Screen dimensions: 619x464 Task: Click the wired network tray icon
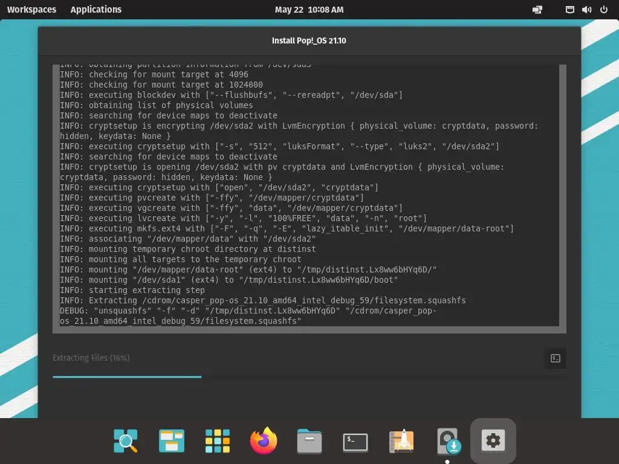click(569, 10)
